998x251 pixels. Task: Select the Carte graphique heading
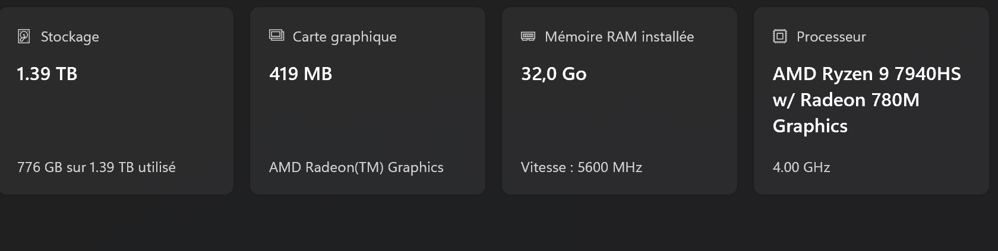click(x=345, y=37)
